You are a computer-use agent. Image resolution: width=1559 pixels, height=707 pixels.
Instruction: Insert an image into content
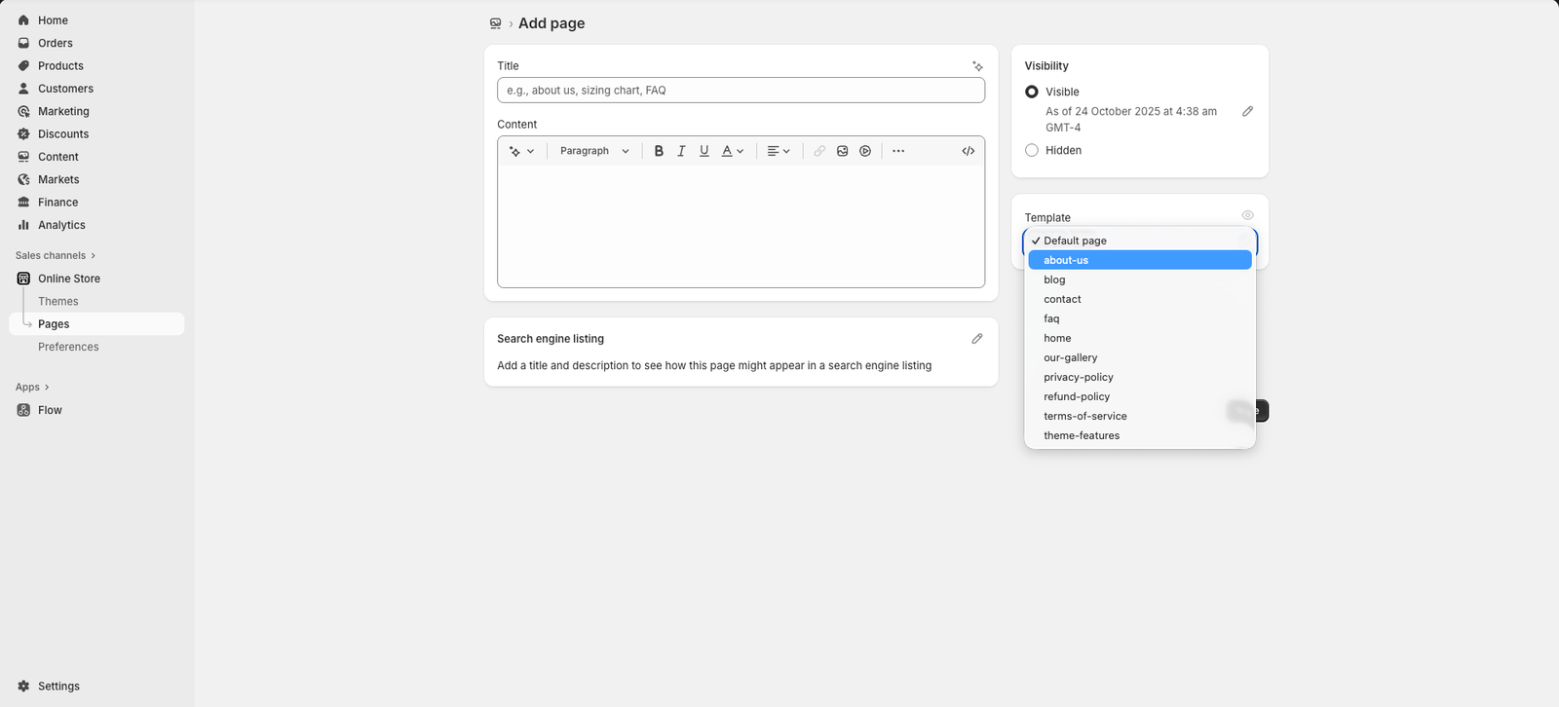(843, 151)
